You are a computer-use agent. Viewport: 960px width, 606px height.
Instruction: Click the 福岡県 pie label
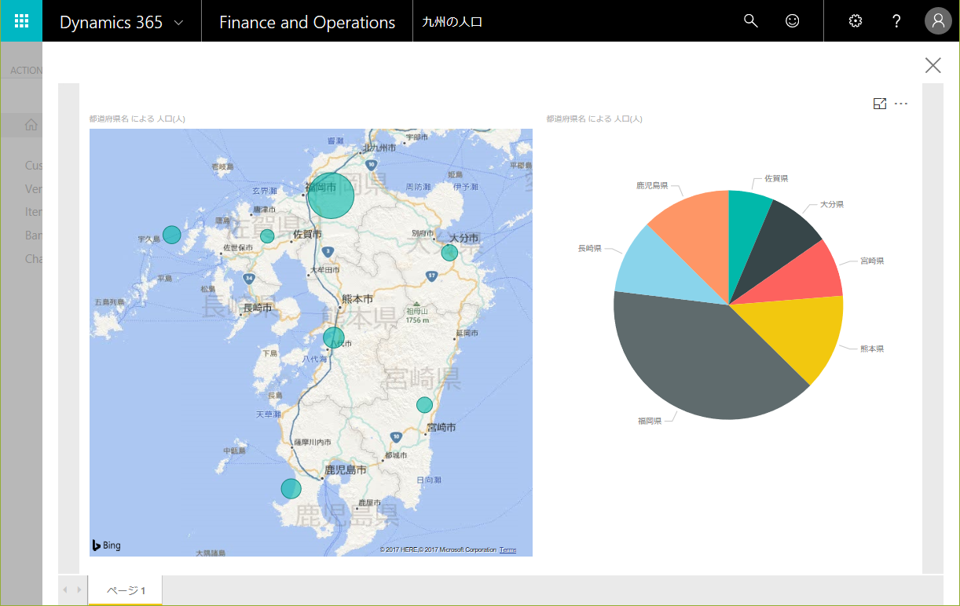(x=650, y=421)
